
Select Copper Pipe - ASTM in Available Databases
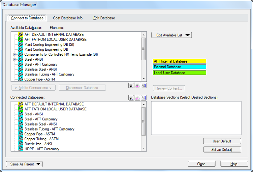(x=40, y=79)
